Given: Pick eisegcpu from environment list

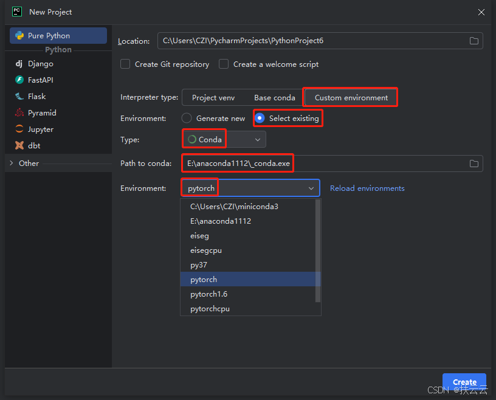Looking at the screenshot, I should [248, 250].
